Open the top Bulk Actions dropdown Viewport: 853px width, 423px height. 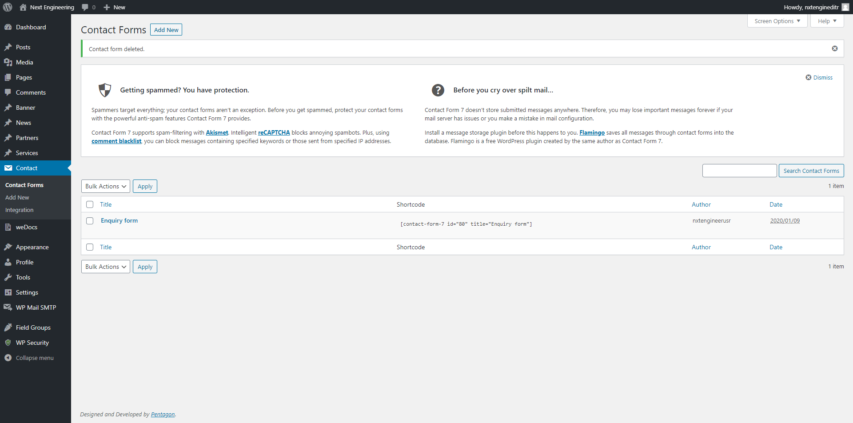coord(106,186)
